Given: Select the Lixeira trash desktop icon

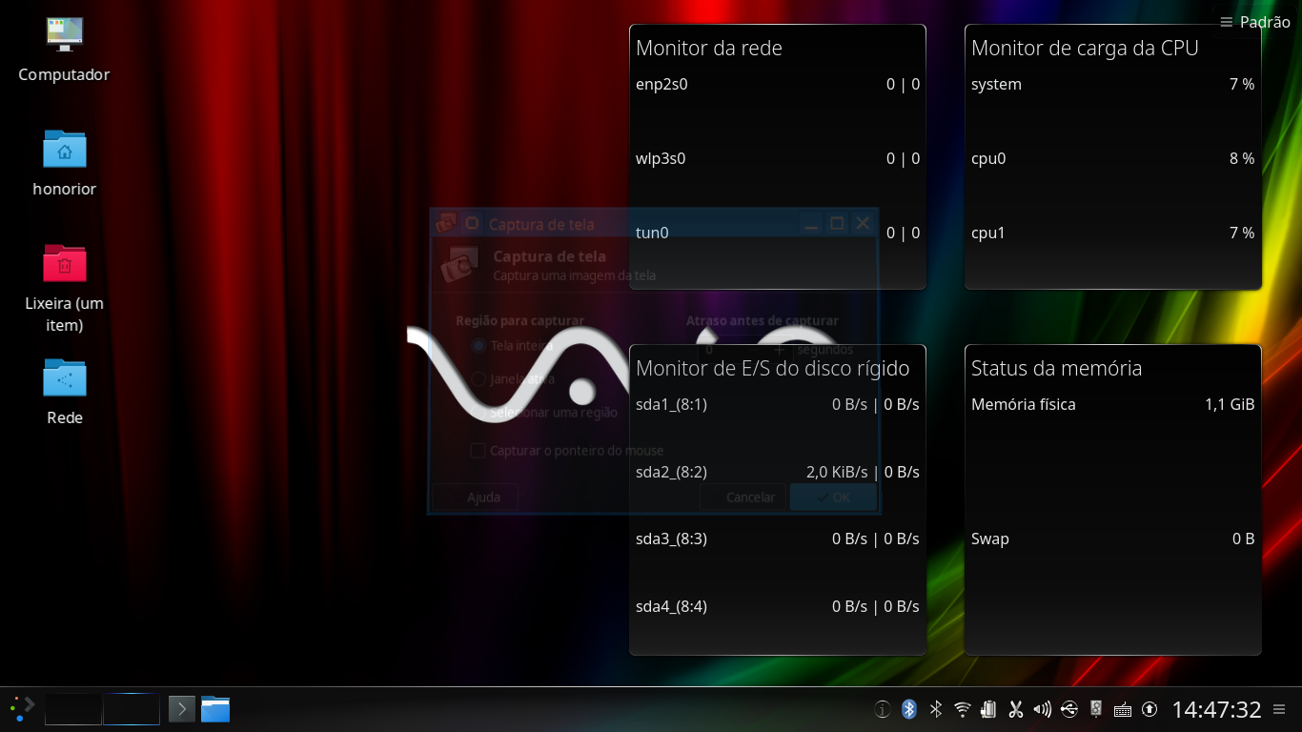Looking at the screenshot, I should pos(64,288).
